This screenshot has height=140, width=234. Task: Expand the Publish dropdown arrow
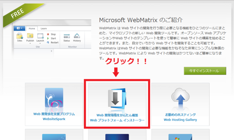[30, 44]
